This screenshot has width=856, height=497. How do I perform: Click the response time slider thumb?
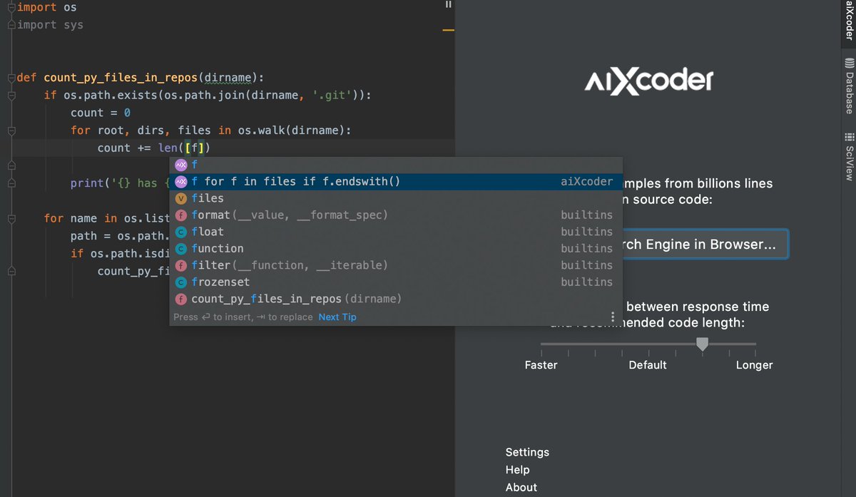702,344
